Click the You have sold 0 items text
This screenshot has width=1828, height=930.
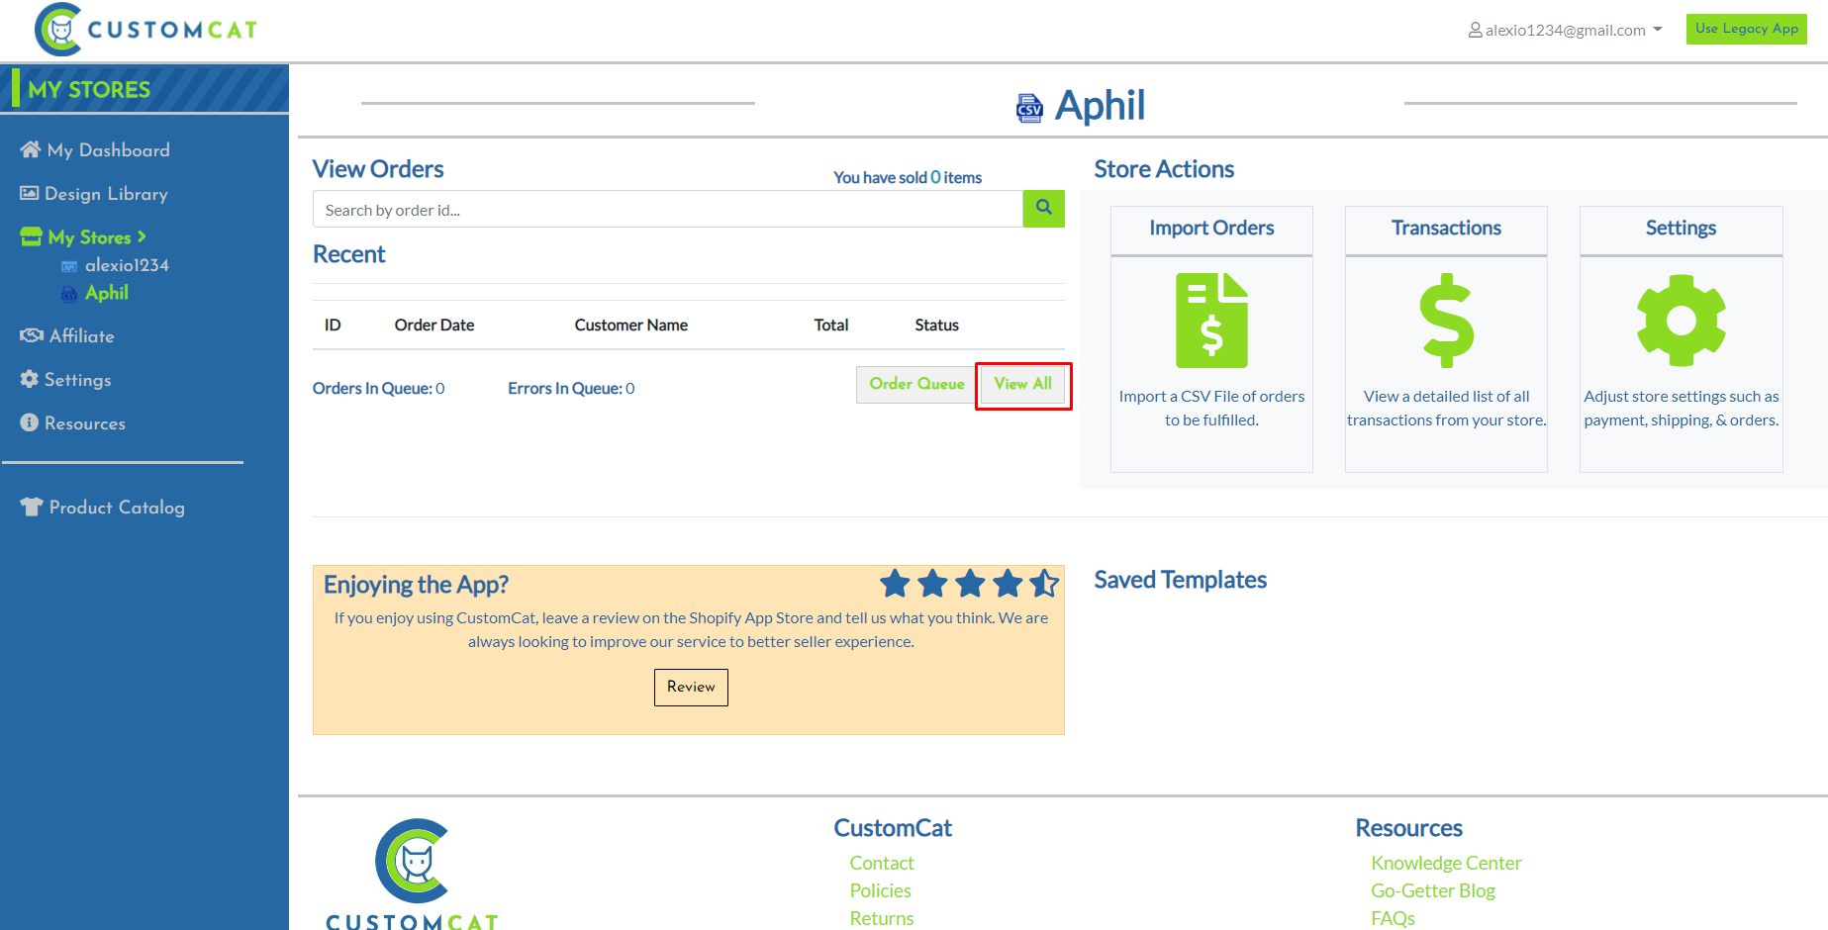click(x=908, y=178)
